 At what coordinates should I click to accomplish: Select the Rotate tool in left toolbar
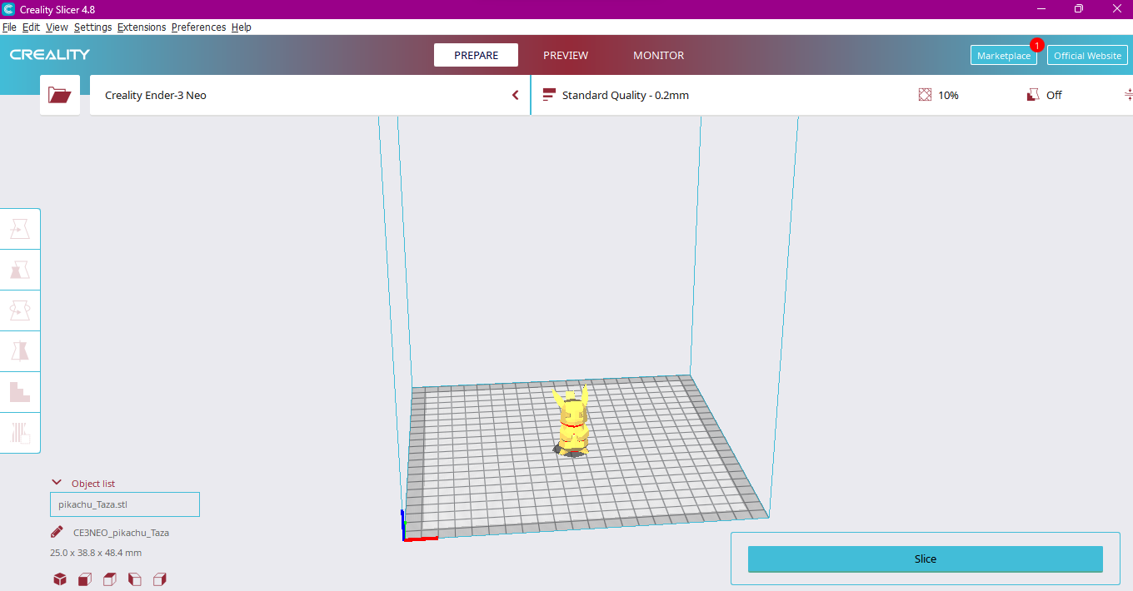20,310
